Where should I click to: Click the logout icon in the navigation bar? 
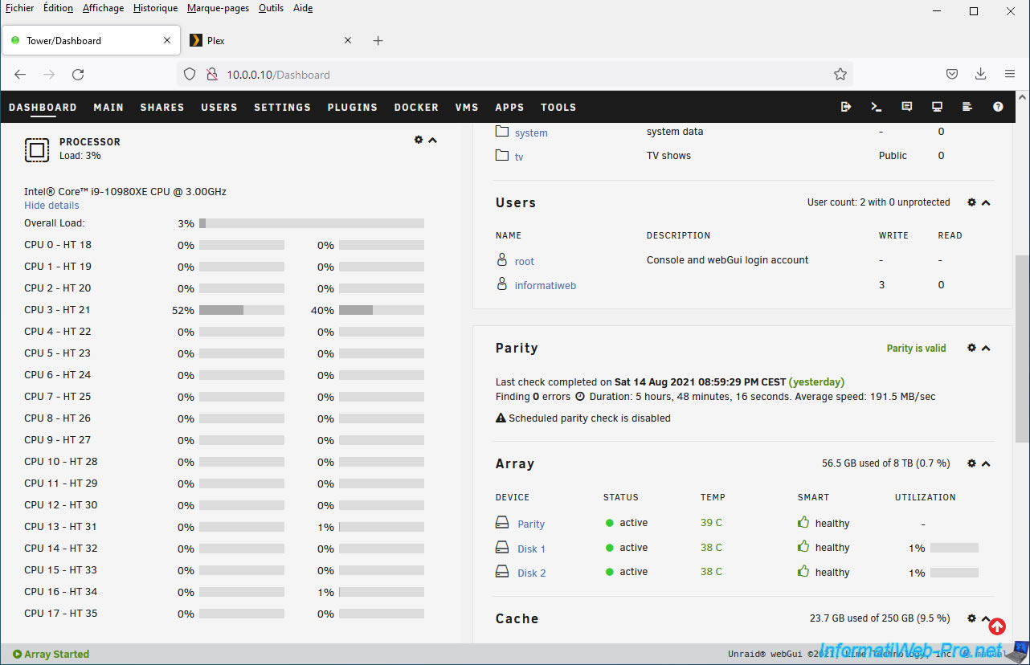(846, 107)
